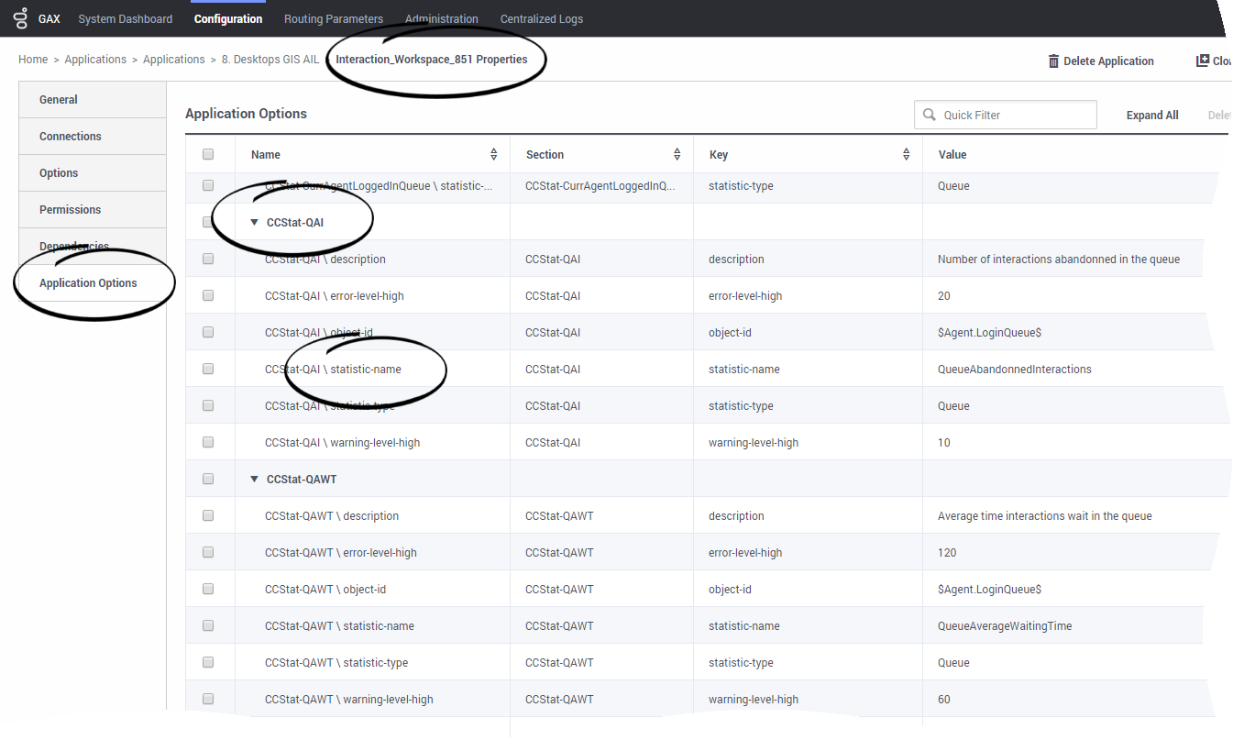
Task: Open the CCStat-QAI object-id option link
Action: coord(316,332)
